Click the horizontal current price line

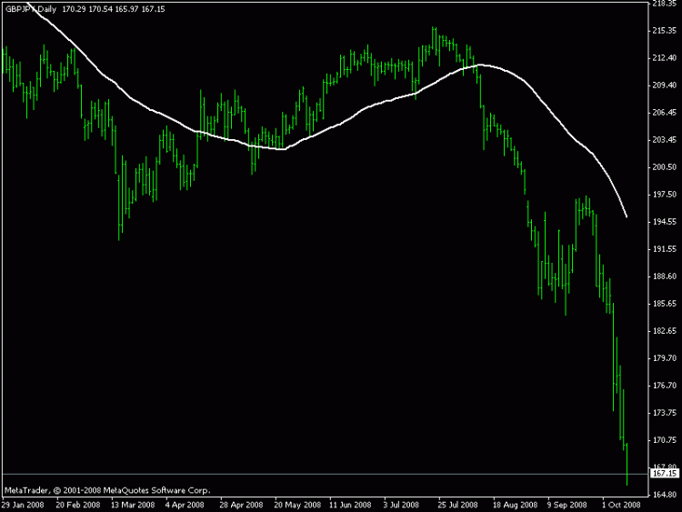pos(325,474)
